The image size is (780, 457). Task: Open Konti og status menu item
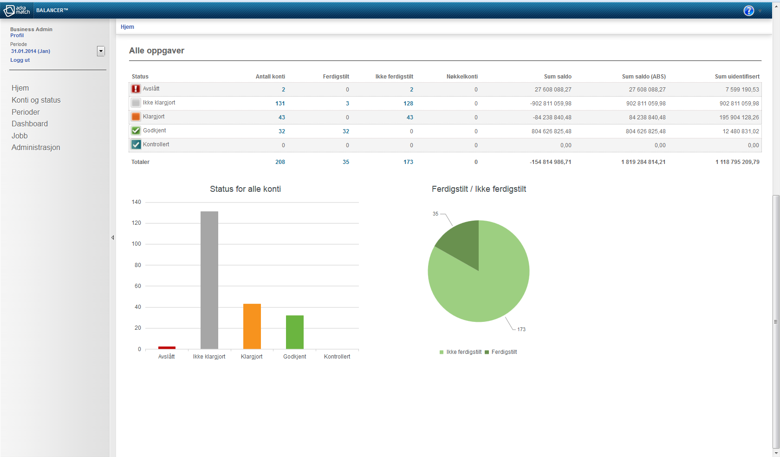click(x=36, y=100)
